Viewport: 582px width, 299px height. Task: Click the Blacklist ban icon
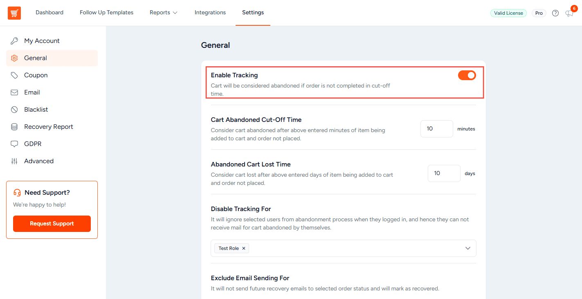(x=14, y=110)
